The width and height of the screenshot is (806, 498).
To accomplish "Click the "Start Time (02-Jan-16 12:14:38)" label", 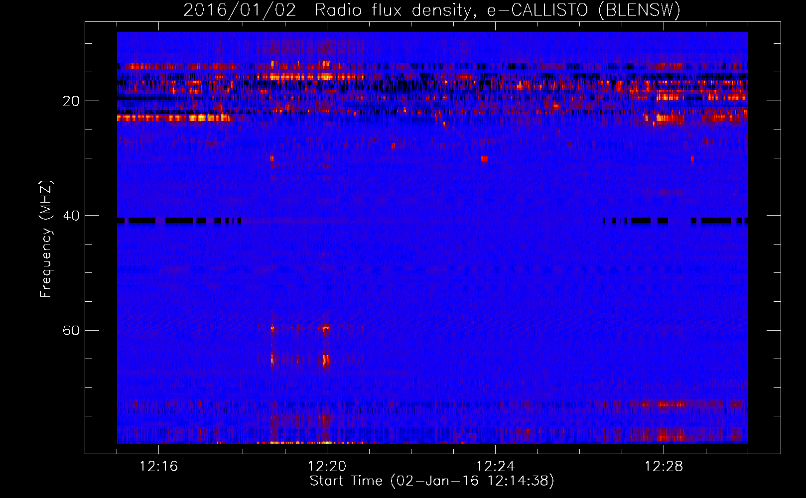I will pyautogui.click(x=432, y=481).
